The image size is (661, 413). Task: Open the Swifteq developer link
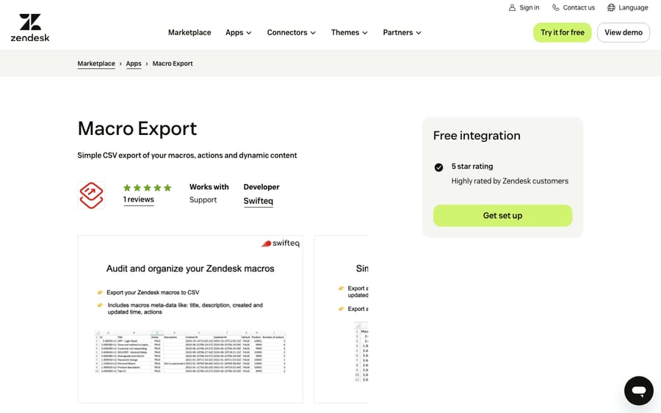click(x=259, y=201)
